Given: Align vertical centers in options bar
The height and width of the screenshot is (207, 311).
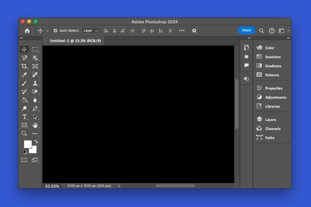Looking at the screenshot, I should click(152, 31).
